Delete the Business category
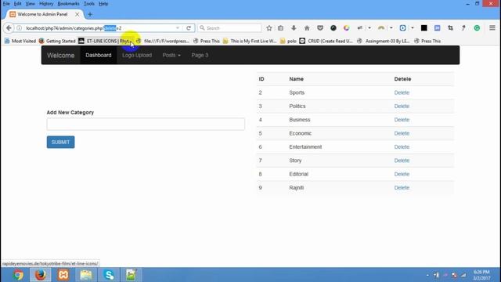This screenshot has width=501, height=282. (x=402, y=120)
